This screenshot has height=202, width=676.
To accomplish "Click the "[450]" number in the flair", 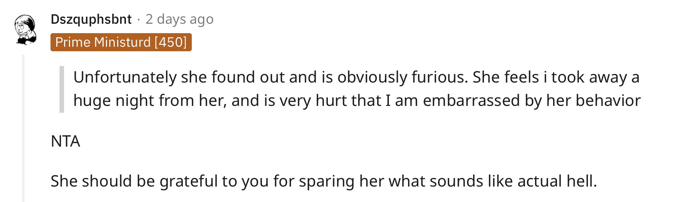I will pyautogui.click(x=170, y=42).
